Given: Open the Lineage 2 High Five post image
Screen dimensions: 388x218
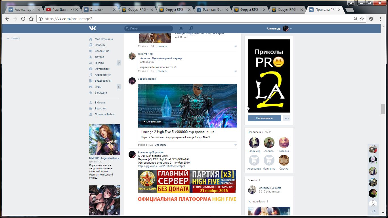Looking at the screenshot, I should coord(187,106).
